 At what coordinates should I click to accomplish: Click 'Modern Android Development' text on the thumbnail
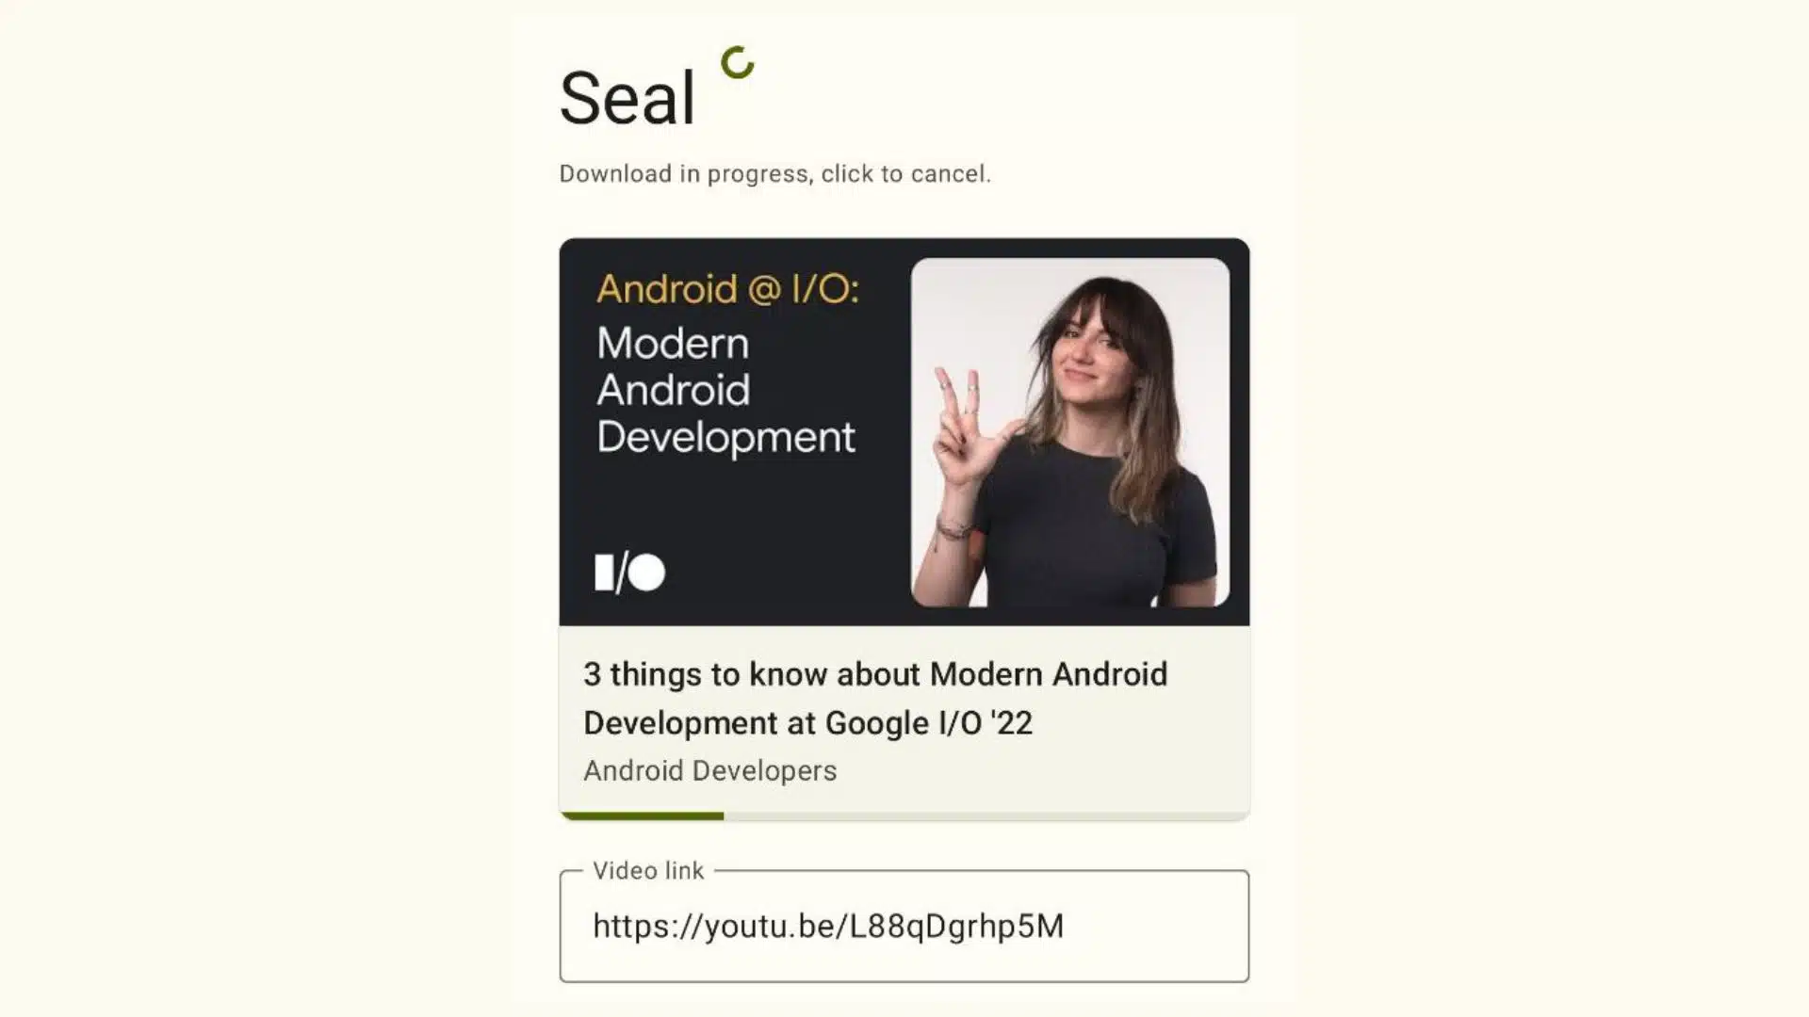click(x=726, y=390)
